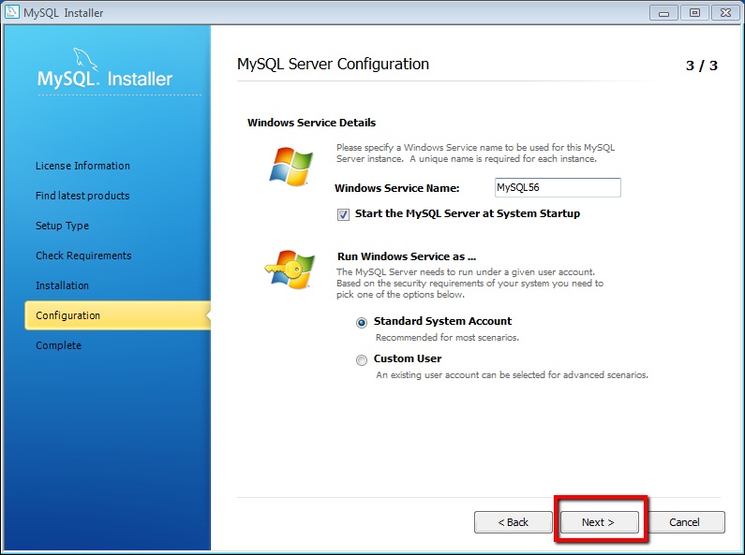Select Standard System Account radio option
Viewport: 745px width, 555px height.
click(362, 323)
